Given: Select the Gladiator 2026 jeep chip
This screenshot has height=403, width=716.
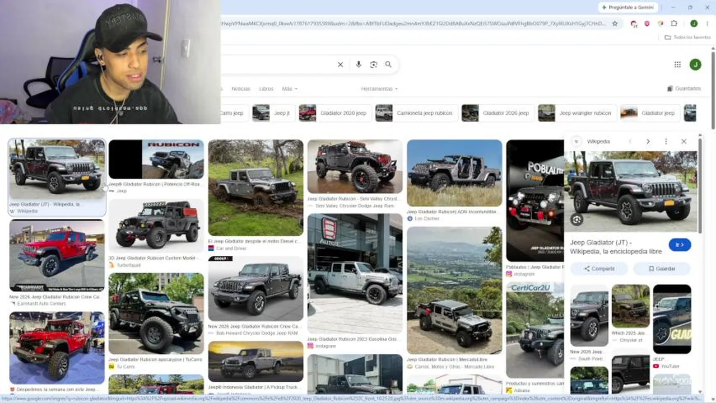Looking at the screenshot, I should [497, 113].
